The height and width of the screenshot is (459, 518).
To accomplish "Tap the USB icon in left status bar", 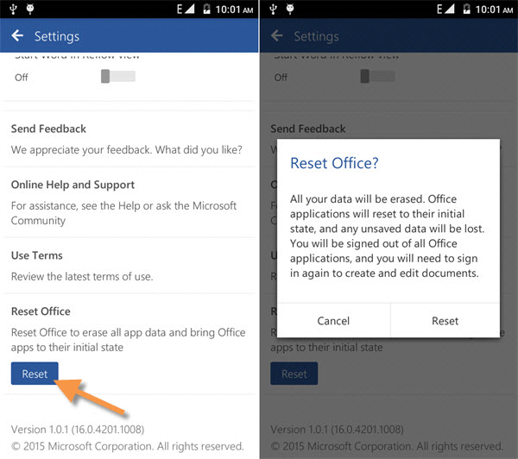I will click(x=13, y=9).
